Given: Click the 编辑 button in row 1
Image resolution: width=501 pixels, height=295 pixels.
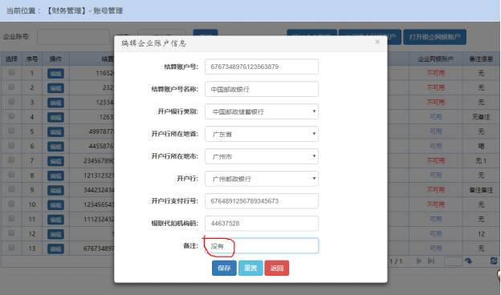Looking at the screenshot, I should 55,74.
